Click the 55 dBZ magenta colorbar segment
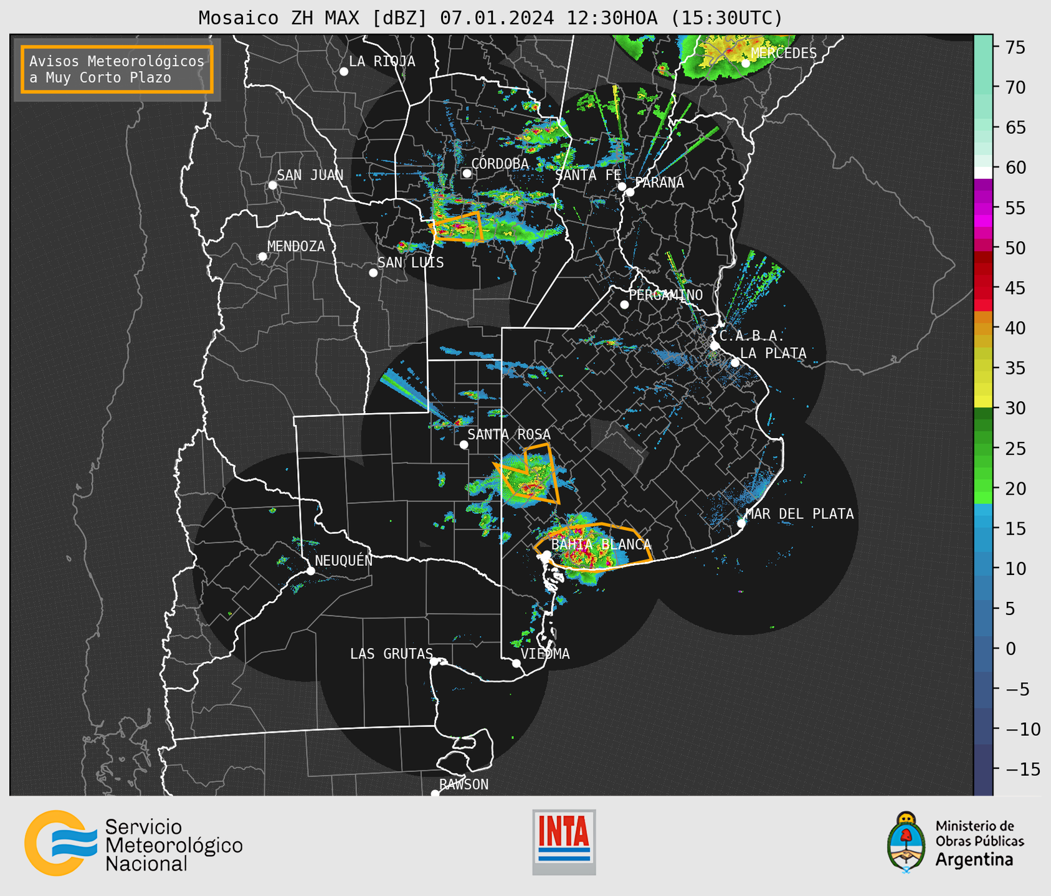 pos(983,207)
